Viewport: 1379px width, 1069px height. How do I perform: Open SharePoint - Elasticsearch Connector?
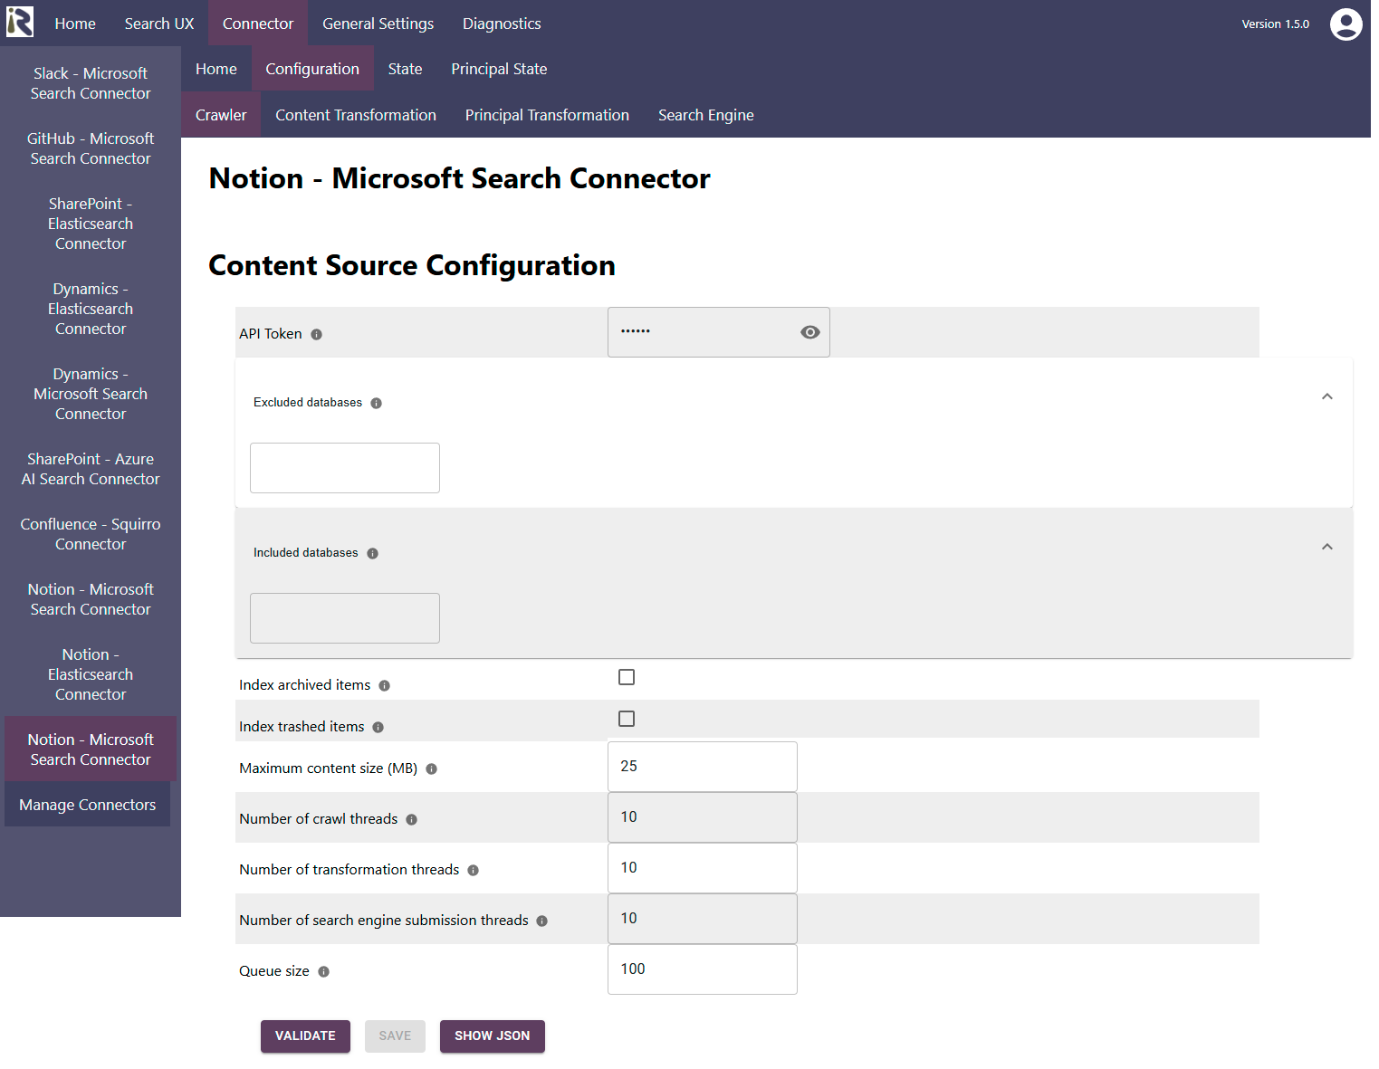point(91,224)
